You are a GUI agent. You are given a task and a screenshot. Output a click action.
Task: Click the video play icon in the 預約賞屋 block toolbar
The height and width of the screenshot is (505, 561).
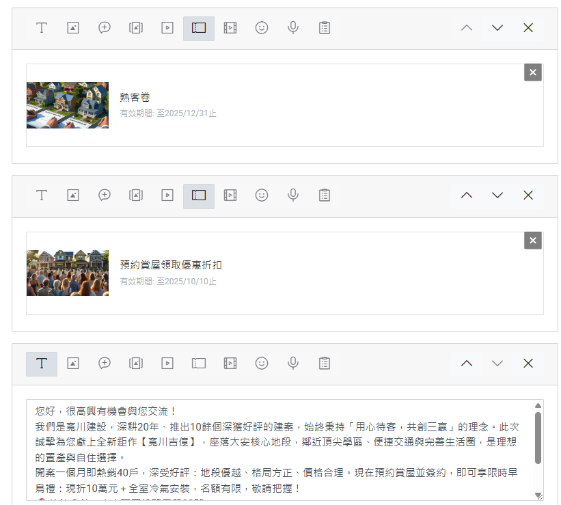167,195
